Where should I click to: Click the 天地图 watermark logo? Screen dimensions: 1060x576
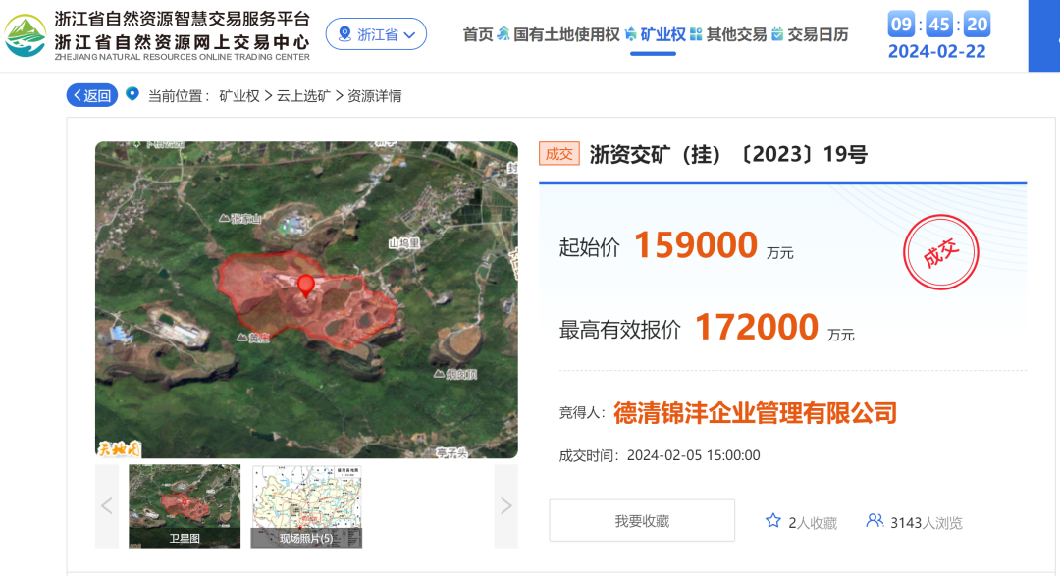pos(119,447)
